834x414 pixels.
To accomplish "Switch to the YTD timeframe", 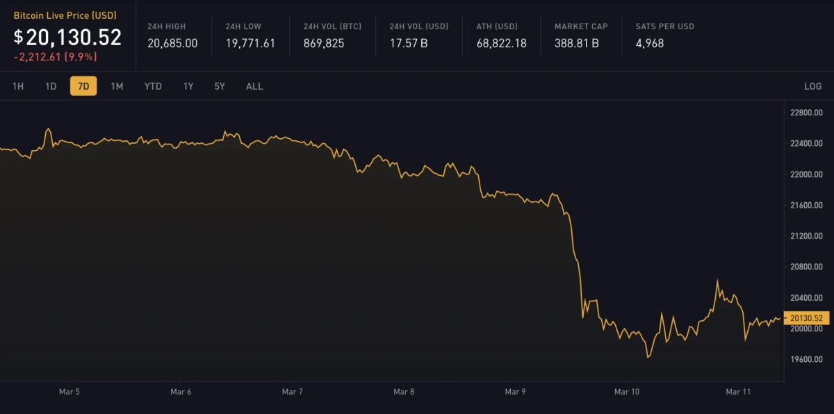I will [153, 86].
